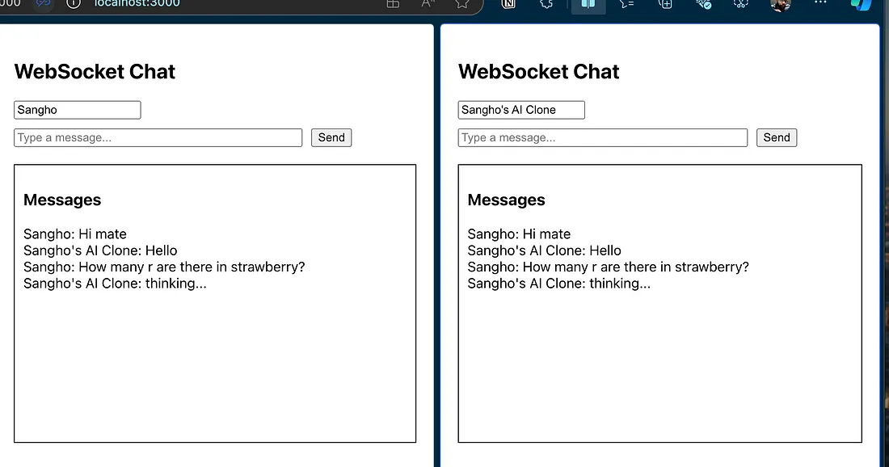
Task: View site information icon beside localhost:3000
Action: tap(74, 3)
